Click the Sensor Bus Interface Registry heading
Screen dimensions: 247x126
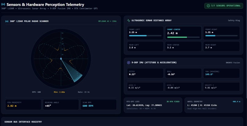(x=23, y=122)
